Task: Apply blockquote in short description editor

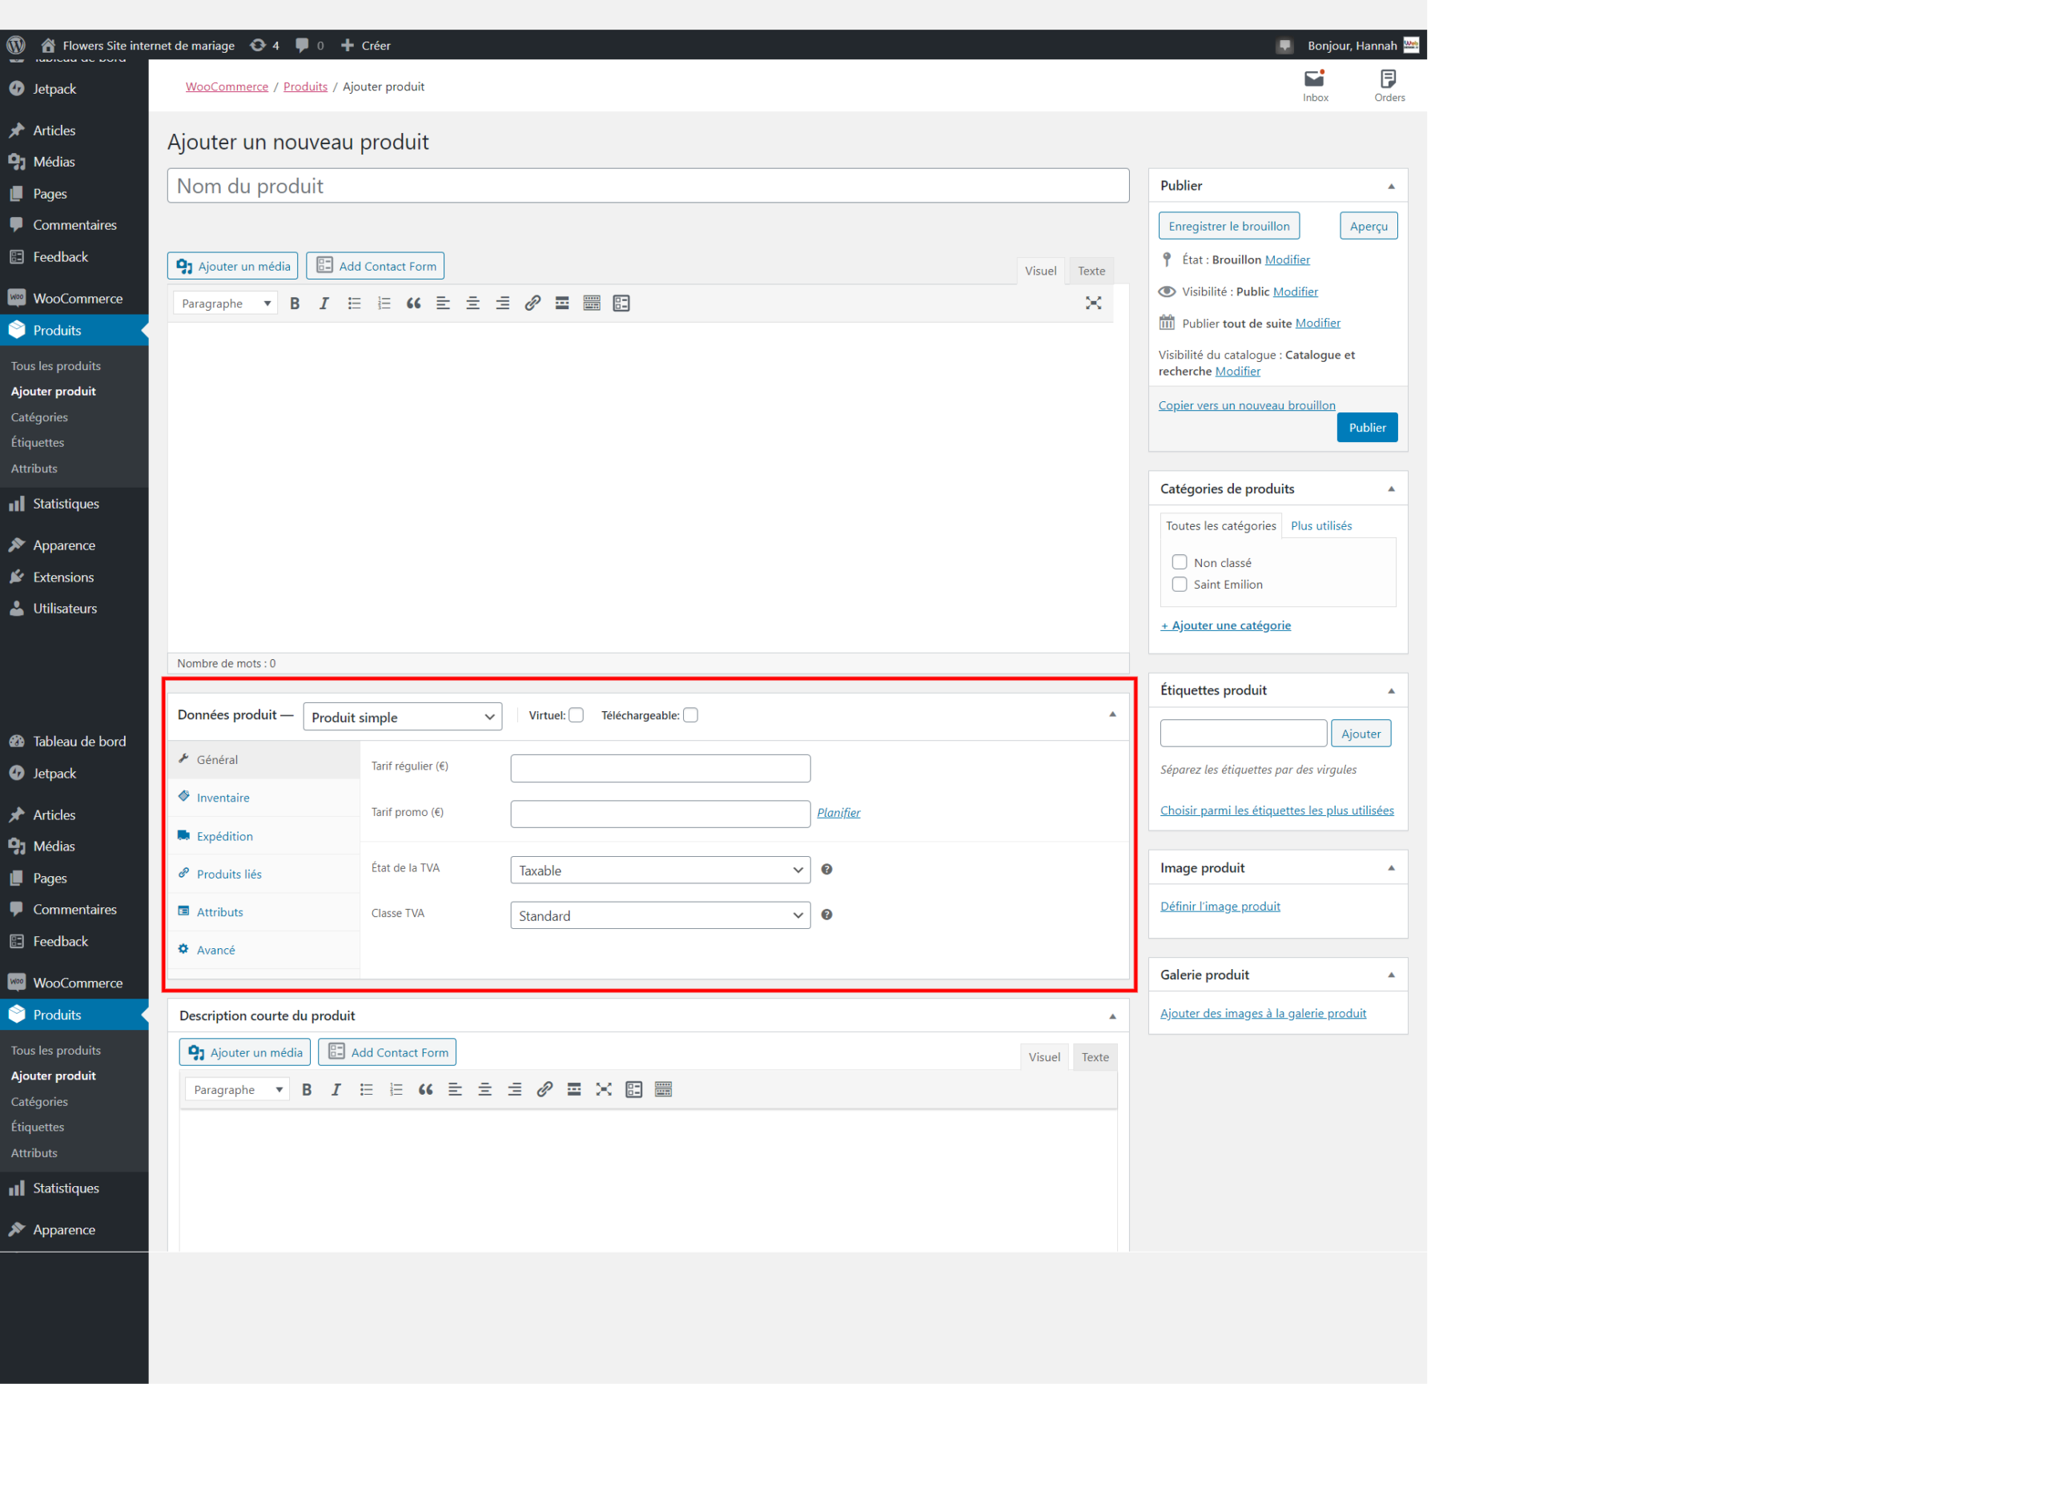Action: pos(425,1089)
